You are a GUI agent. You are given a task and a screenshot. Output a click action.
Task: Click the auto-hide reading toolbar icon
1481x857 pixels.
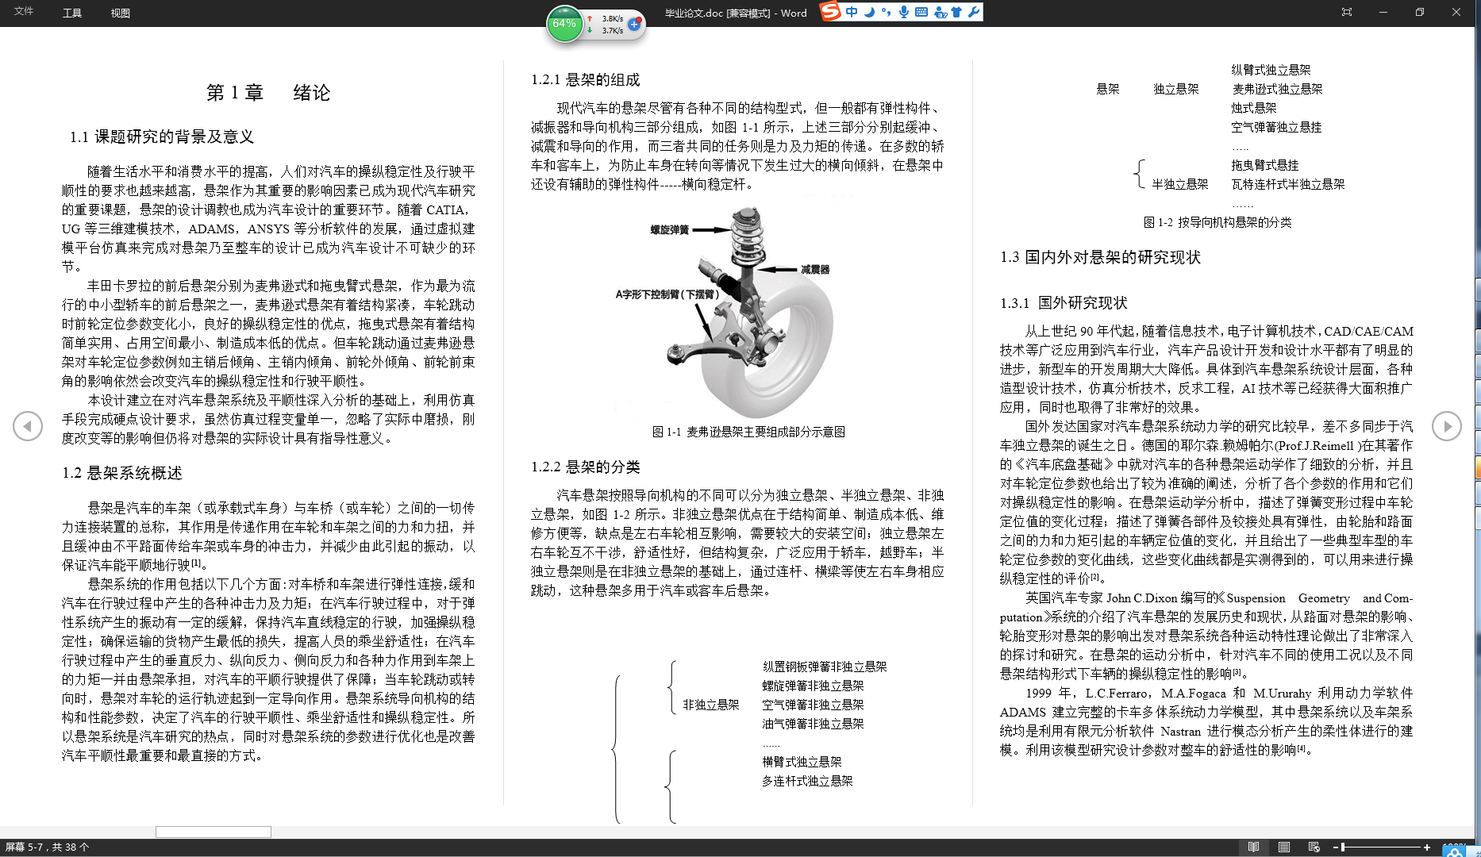tap(1347, 12)
